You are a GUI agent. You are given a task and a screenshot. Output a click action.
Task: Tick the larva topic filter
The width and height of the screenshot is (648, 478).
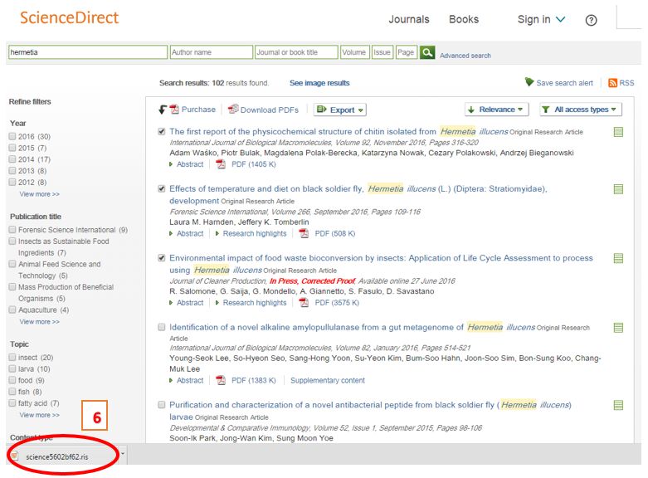point(12,368)
